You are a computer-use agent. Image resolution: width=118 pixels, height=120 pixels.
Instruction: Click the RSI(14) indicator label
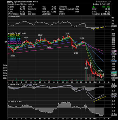(x=14, y=16)
